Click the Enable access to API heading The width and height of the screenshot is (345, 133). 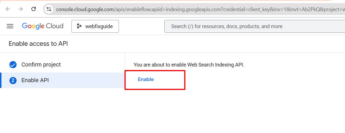(38, 44)
